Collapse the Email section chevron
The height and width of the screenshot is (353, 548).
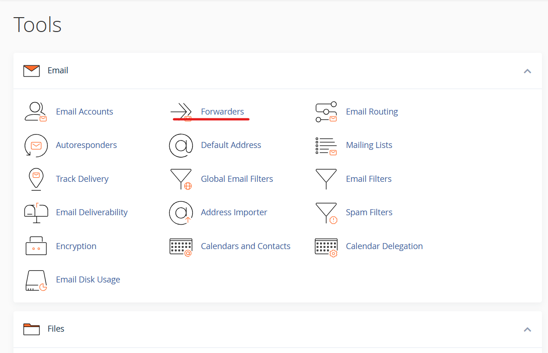[527, 71]
